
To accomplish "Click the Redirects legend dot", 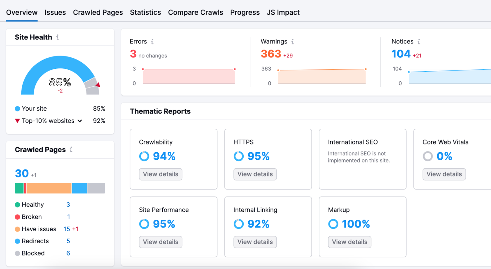I will click(x=17, y=241).
